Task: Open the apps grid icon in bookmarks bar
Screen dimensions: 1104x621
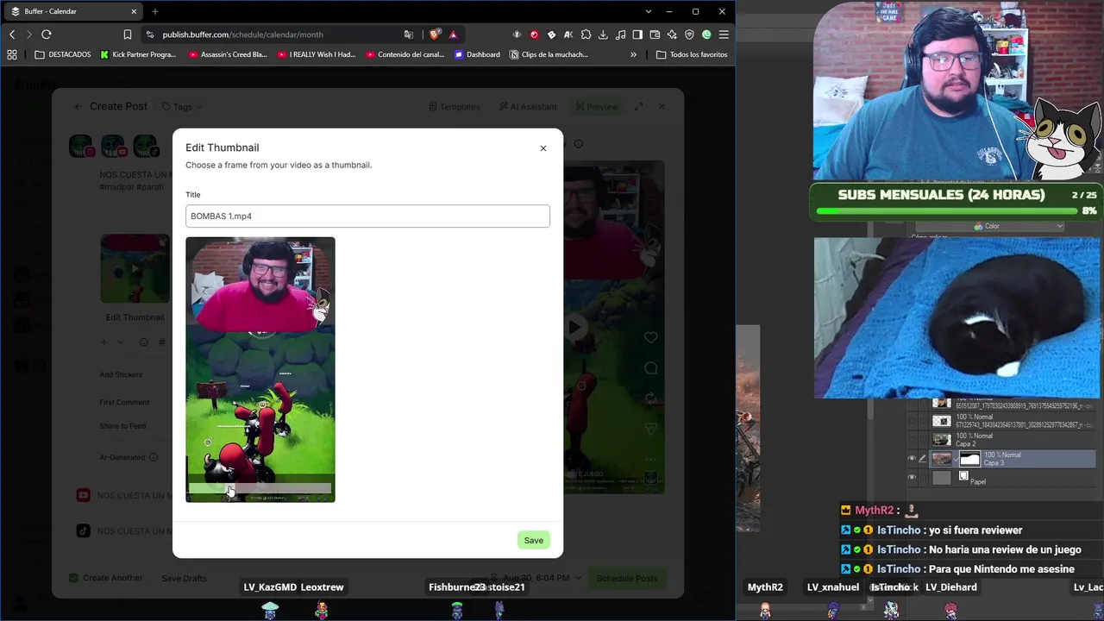Action: click(x=12, y=54)
